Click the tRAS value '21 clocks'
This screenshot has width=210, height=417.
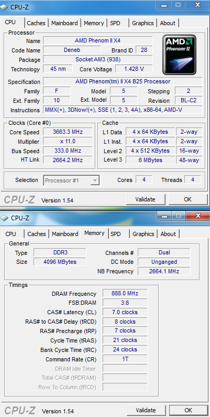[125, 340]
